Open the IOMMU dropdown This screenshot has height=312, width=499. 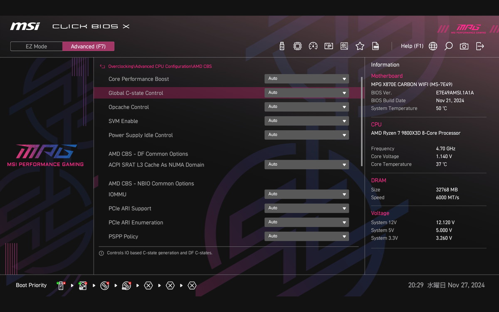tap(306, 194)
